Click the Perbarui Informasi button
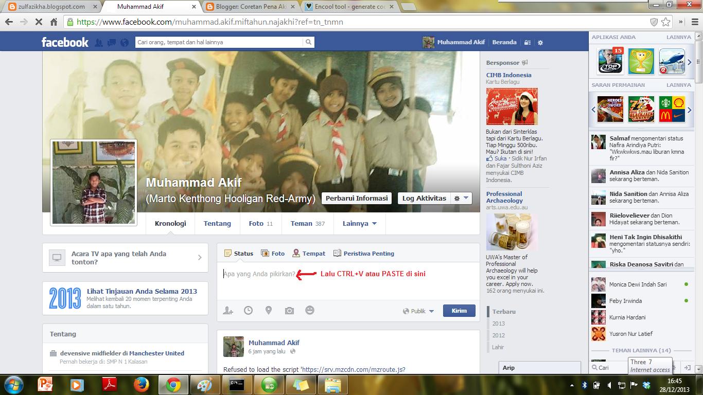 pyautogui.click(x=357, y=198)
